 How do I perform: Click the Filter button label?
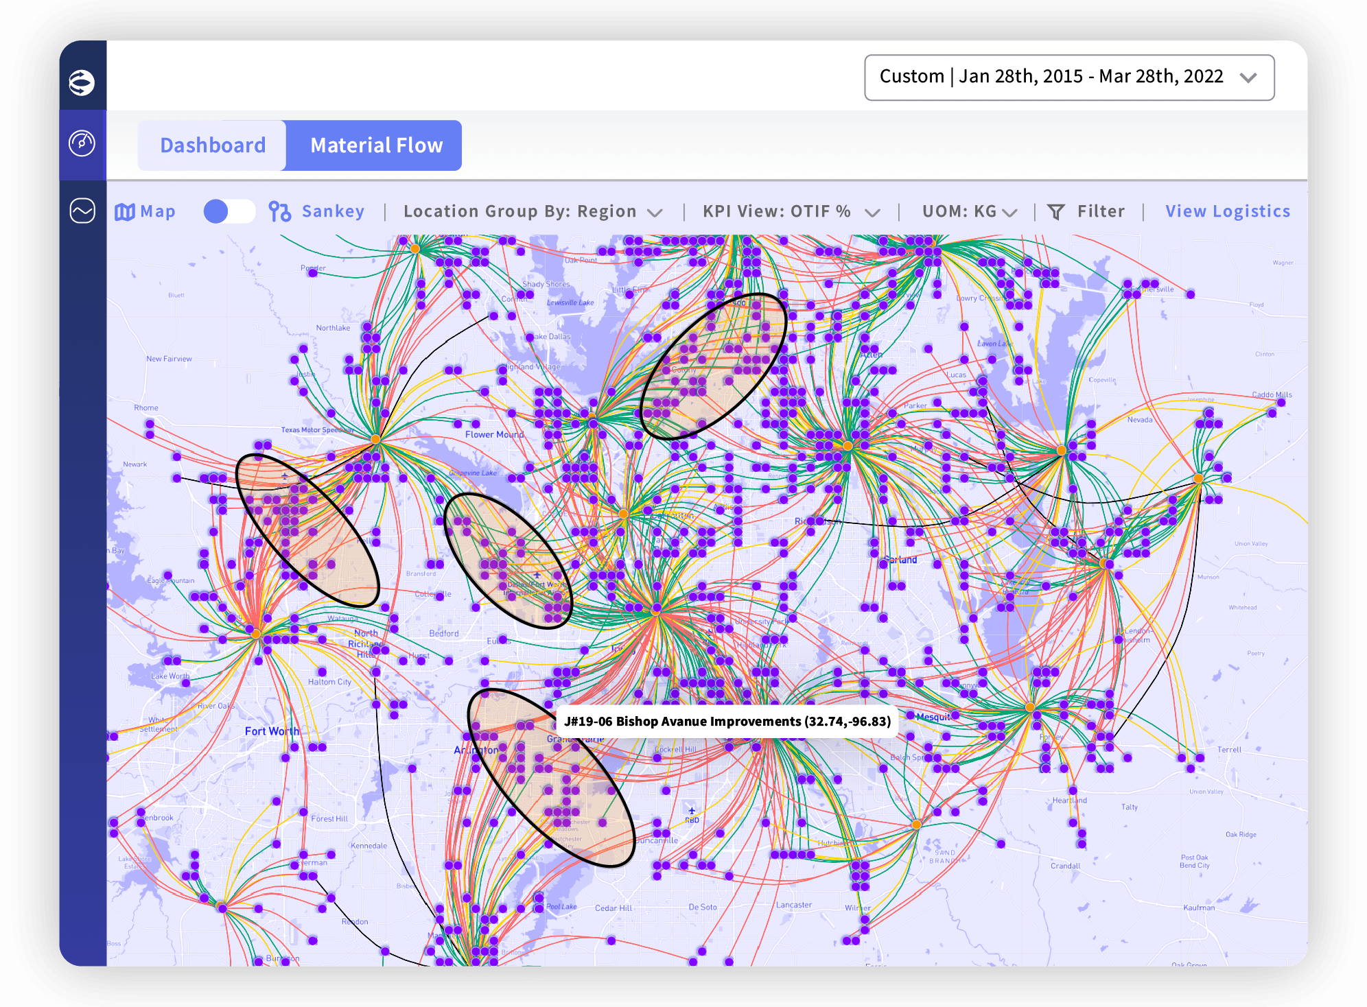(1101, 211)
